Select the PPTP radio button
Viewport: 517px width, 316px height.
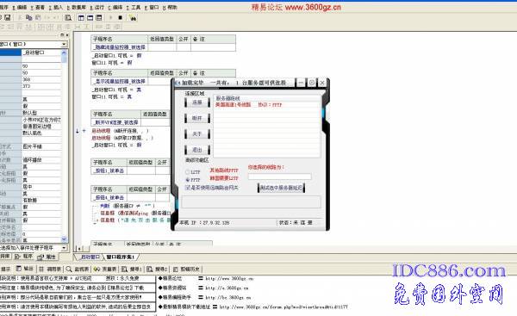tap(187, 180)
